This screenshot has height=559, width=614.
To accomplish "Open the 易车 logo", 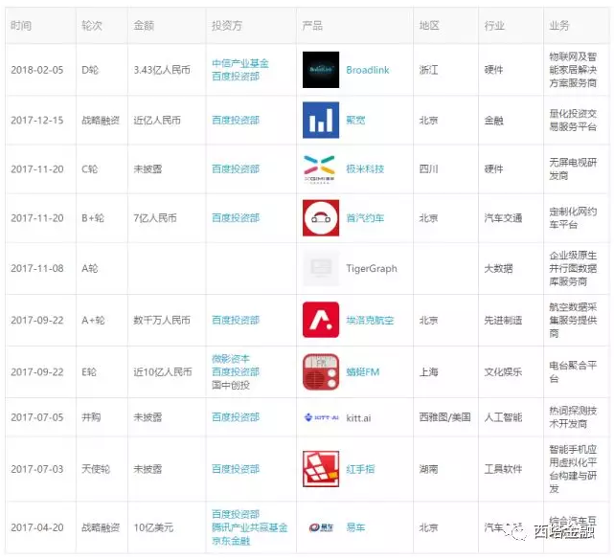I will click(x=321, y=527).
